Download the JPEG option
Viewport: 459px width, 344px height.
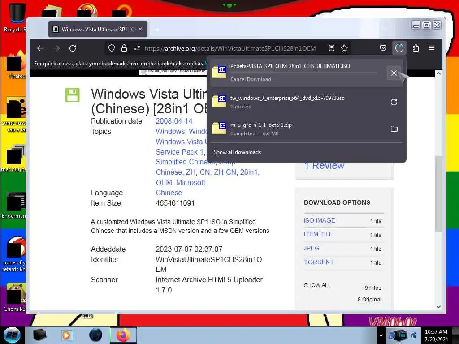312,248
